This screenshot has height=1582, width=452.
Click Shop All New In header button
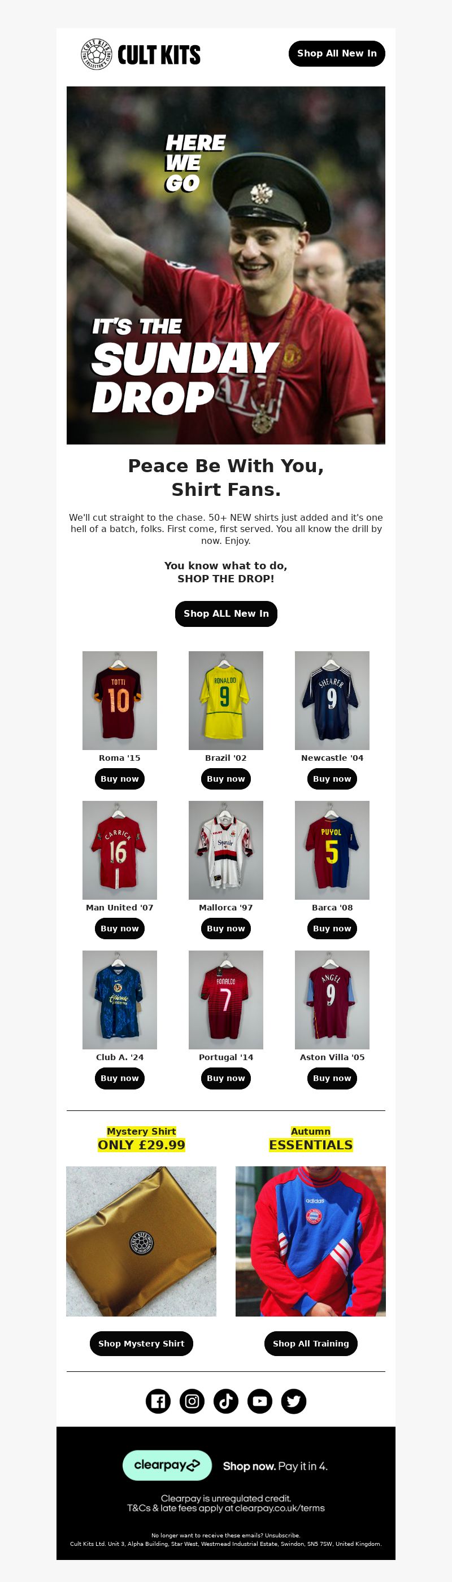(337, 54)
